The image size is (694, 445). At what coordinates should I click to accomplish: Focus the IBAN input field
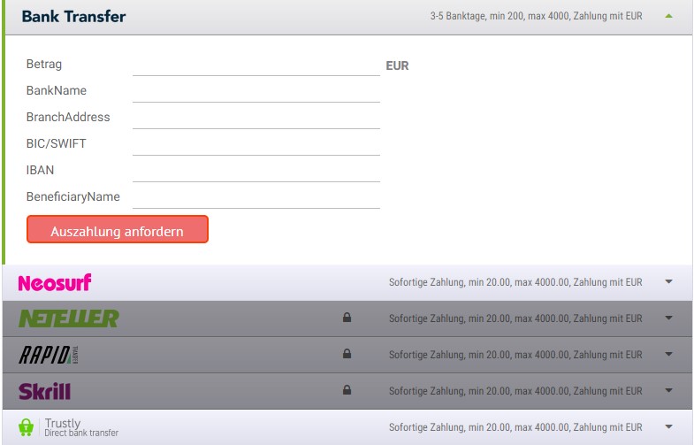[256, 172]
